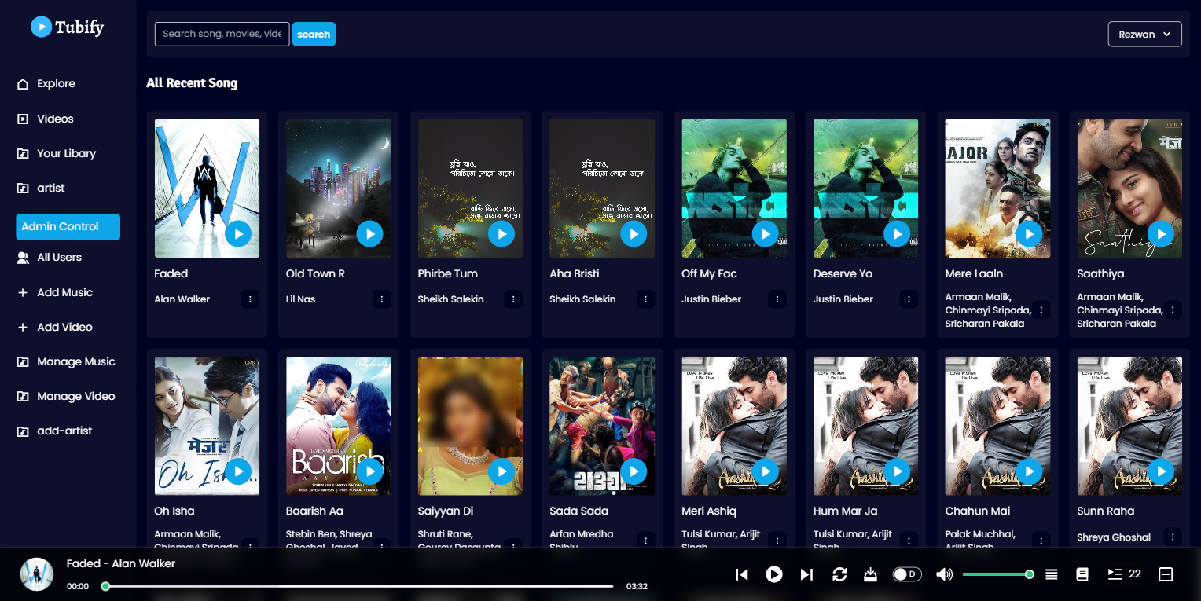
Task: Click the green volume slider
Action: (996, 574)
